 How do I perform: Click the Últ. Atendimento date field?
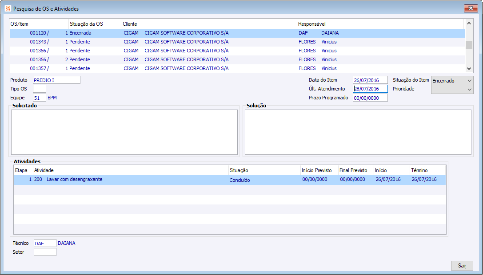pyautogui.click(x=370, y=89)
